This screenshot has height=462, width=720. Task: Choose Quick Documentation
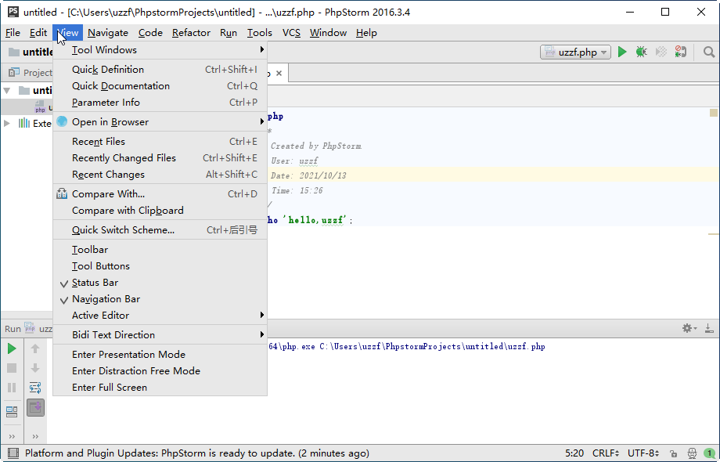pos(160,86)
